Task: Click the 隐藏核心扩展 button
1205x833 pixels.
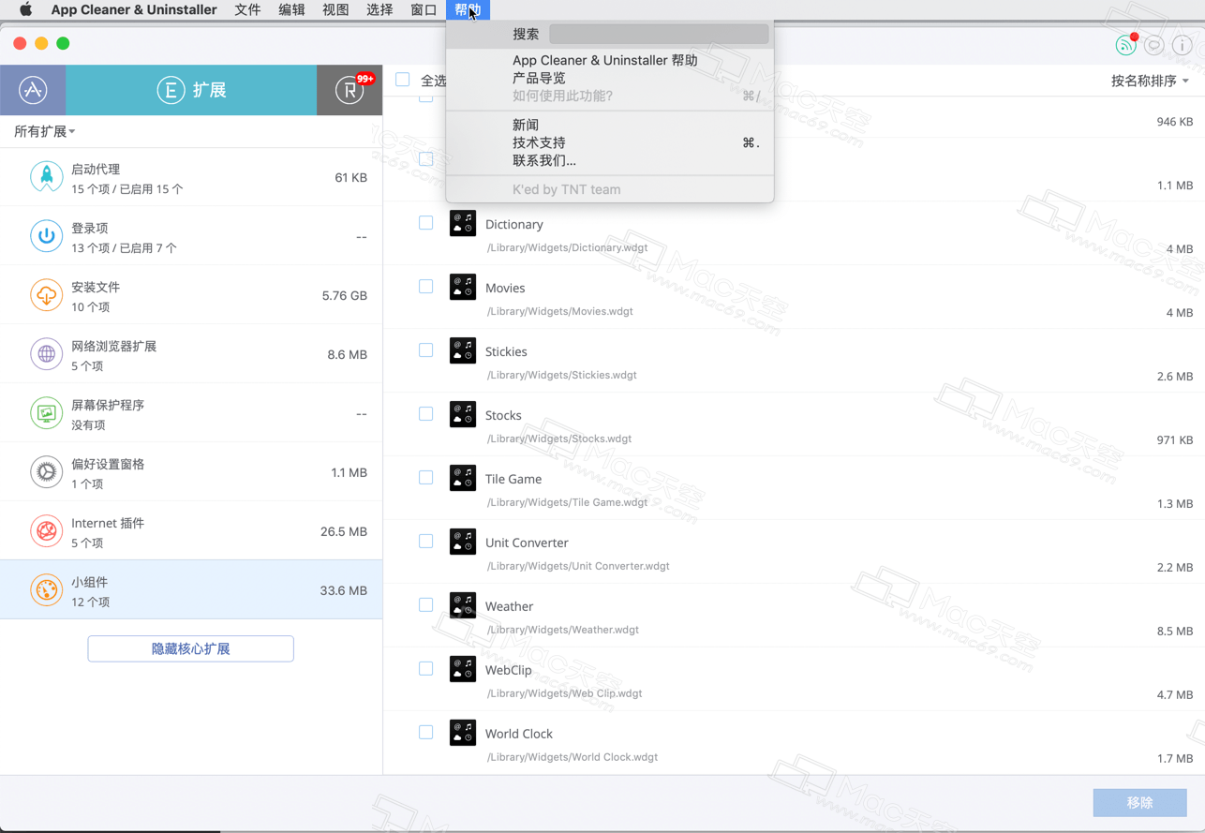Action: pos(191,648)
